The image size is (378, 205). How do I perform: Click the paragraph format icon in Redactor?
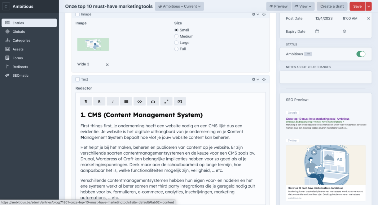[86, 101]
